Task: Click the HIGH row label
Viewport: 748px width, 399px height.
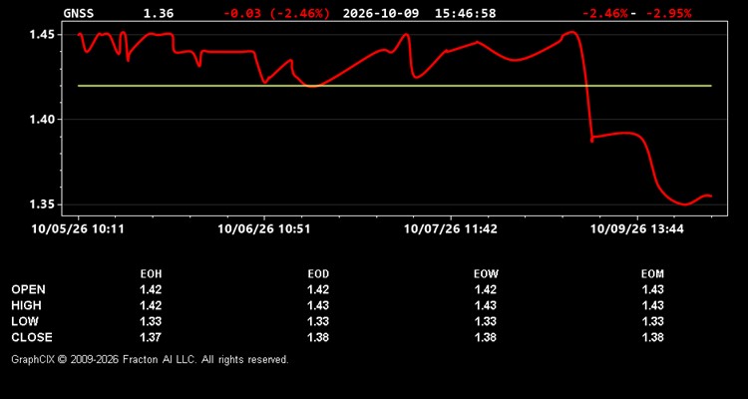Action: [x=26, y=305]
